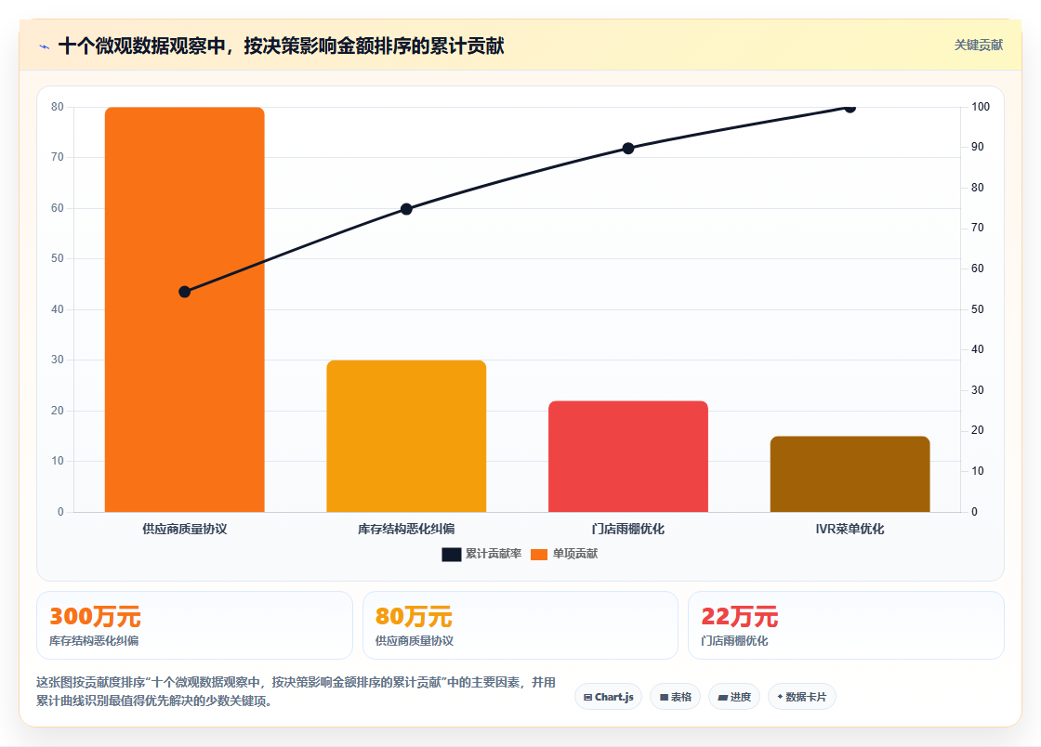Select the Chart.js tag pill
1041x747 pixels.
[608, 697]
